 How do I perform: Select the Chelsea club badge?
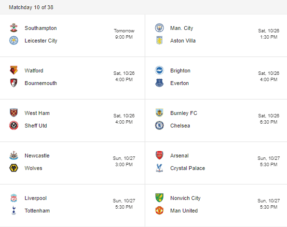159,126
